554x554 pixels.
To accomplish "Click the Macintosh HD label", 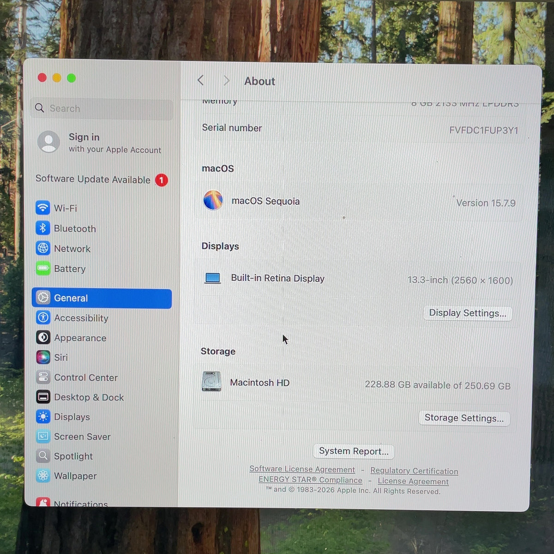I will (x=259, y=383).
